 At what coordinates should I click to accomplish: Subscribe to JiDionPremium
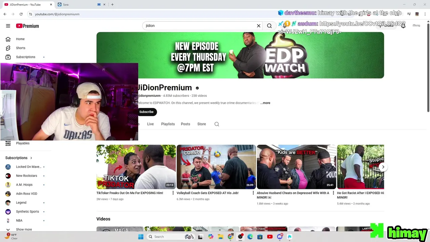click(146, 112)
